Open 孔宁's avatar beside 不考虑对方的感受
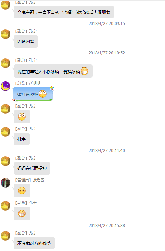 click(5, 236)
